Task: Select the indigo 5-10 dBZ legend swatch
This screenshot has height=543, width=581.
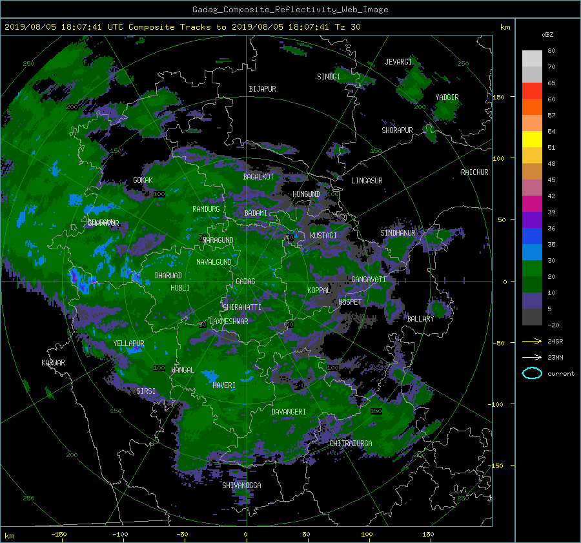Action: point(532,301)
